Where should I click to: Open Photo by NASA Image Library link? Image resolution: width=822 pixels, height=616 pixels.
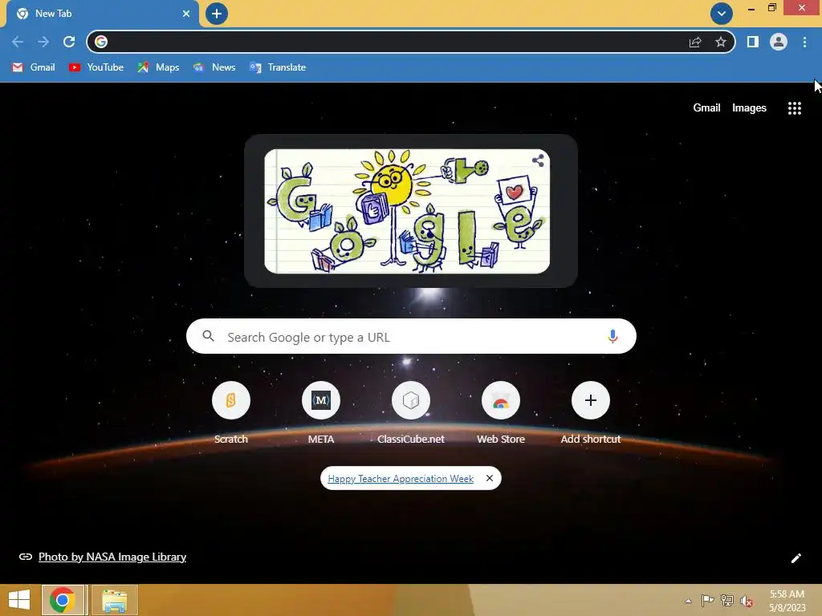click(112, 557)
